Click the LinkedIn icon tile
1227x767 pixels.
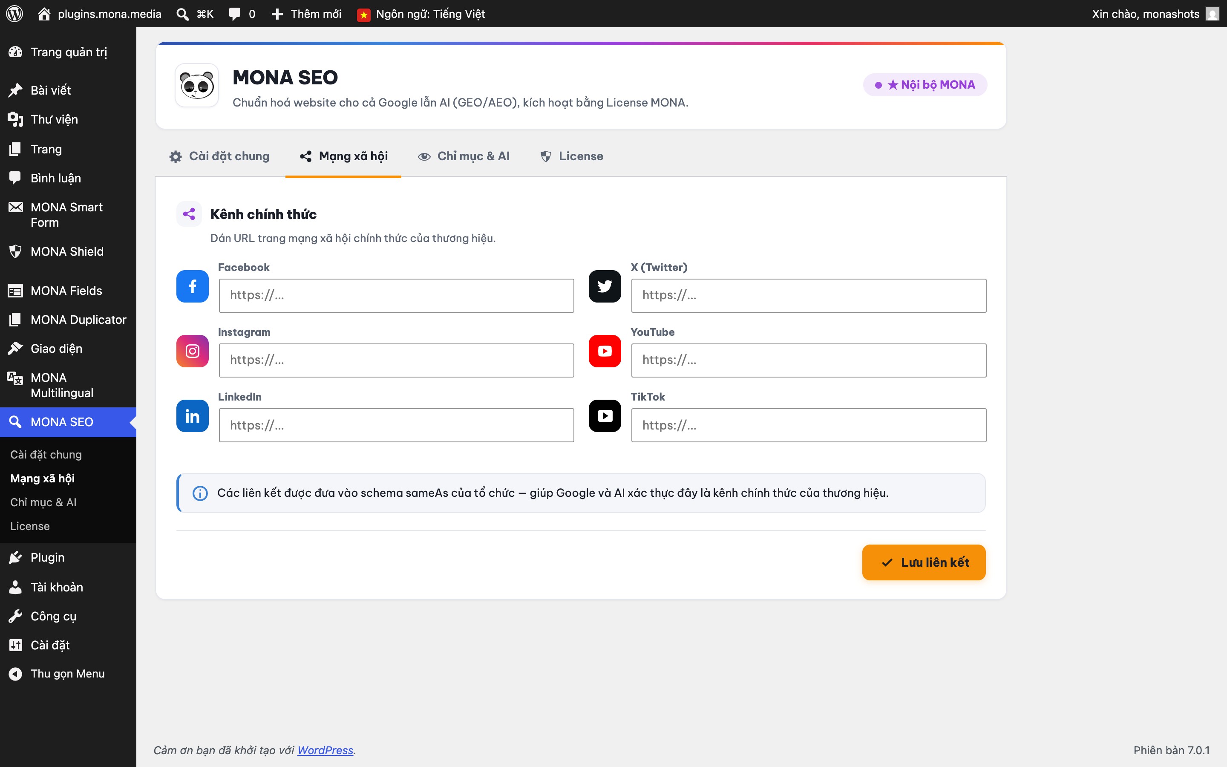(x=192, y=416)
